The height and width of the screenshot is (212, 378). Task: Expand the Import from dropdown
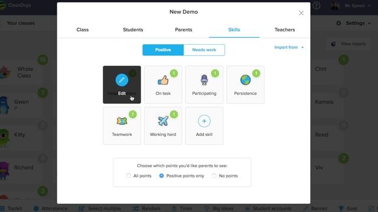(289, 47)
